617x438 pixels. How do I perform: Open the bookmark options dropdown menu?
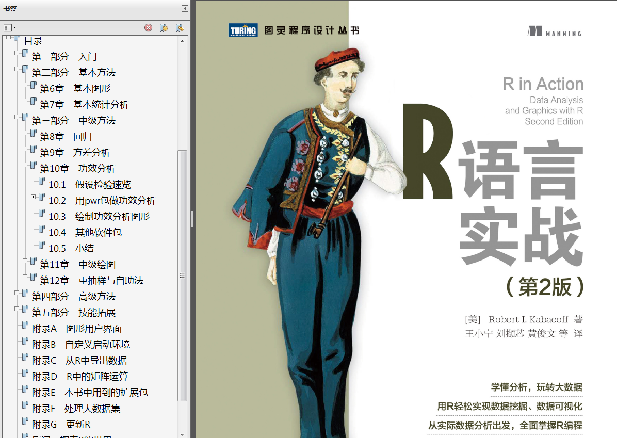point(9,27)
